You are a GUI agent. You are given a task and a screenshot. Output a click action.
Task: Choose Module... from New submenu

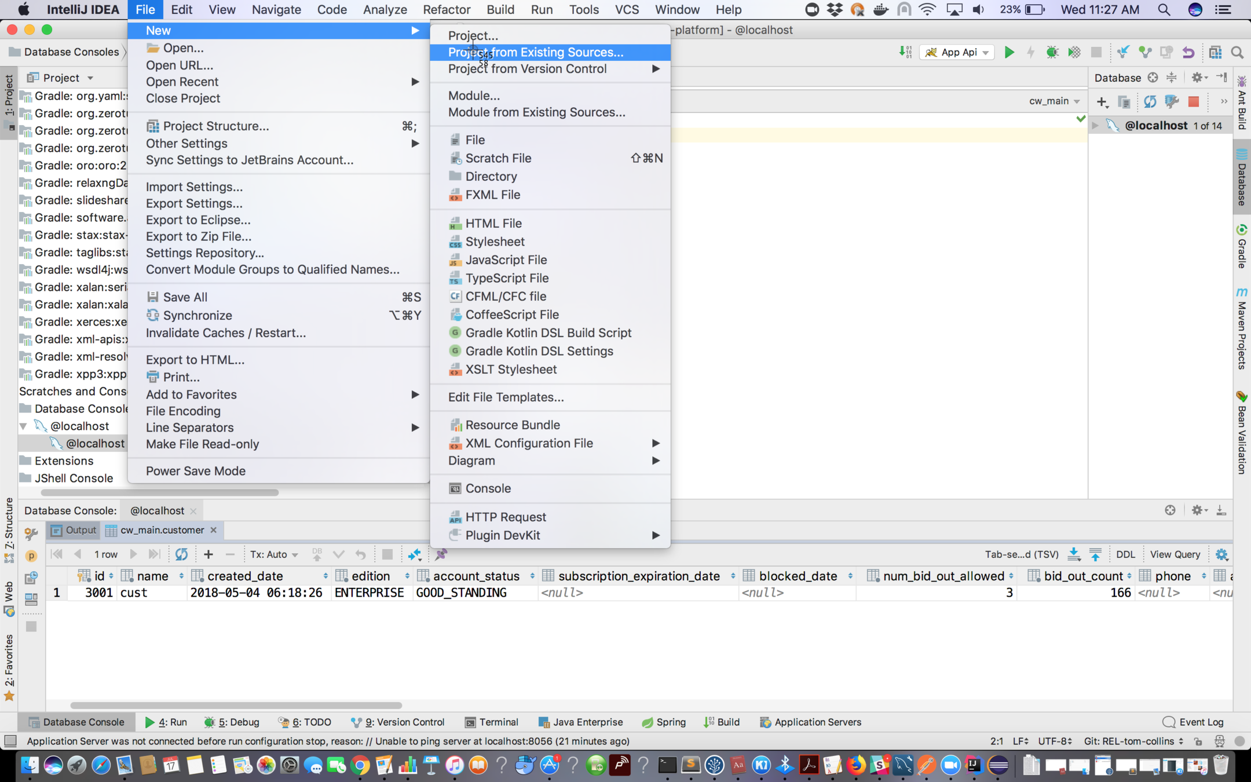(550, 96)
